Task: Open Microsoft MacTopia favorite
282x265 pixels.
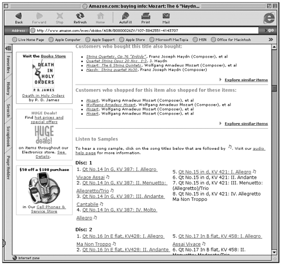Action: (169, 40)
